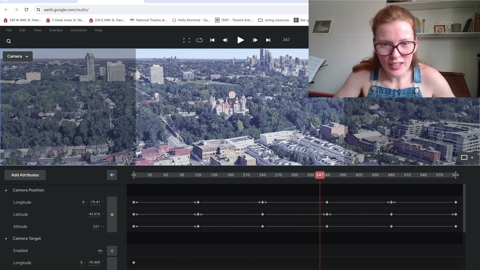Collapse the Camera Position group
The width and height of the screenshot is (480, 270).
(x=6, y=190)
